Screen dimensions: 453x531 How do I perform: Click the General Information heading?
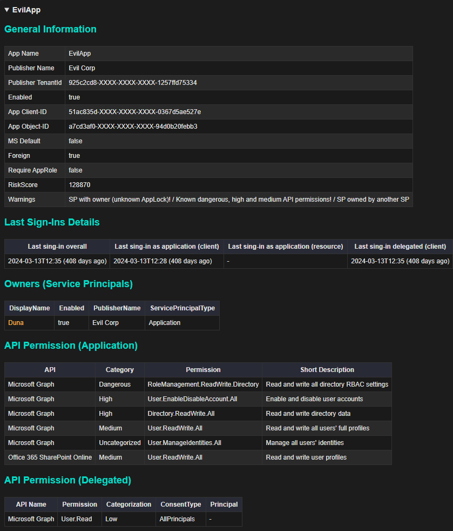(50, 29)
